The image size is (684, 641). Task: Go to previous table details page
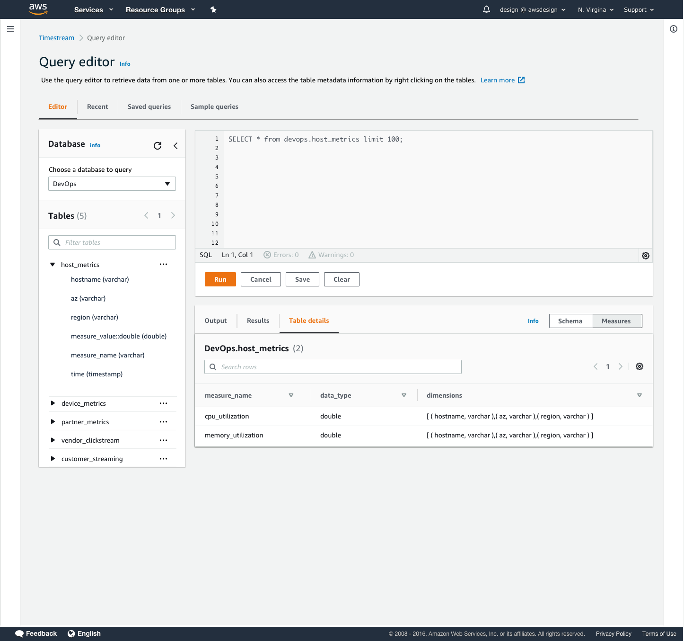(x=596, y=366)
